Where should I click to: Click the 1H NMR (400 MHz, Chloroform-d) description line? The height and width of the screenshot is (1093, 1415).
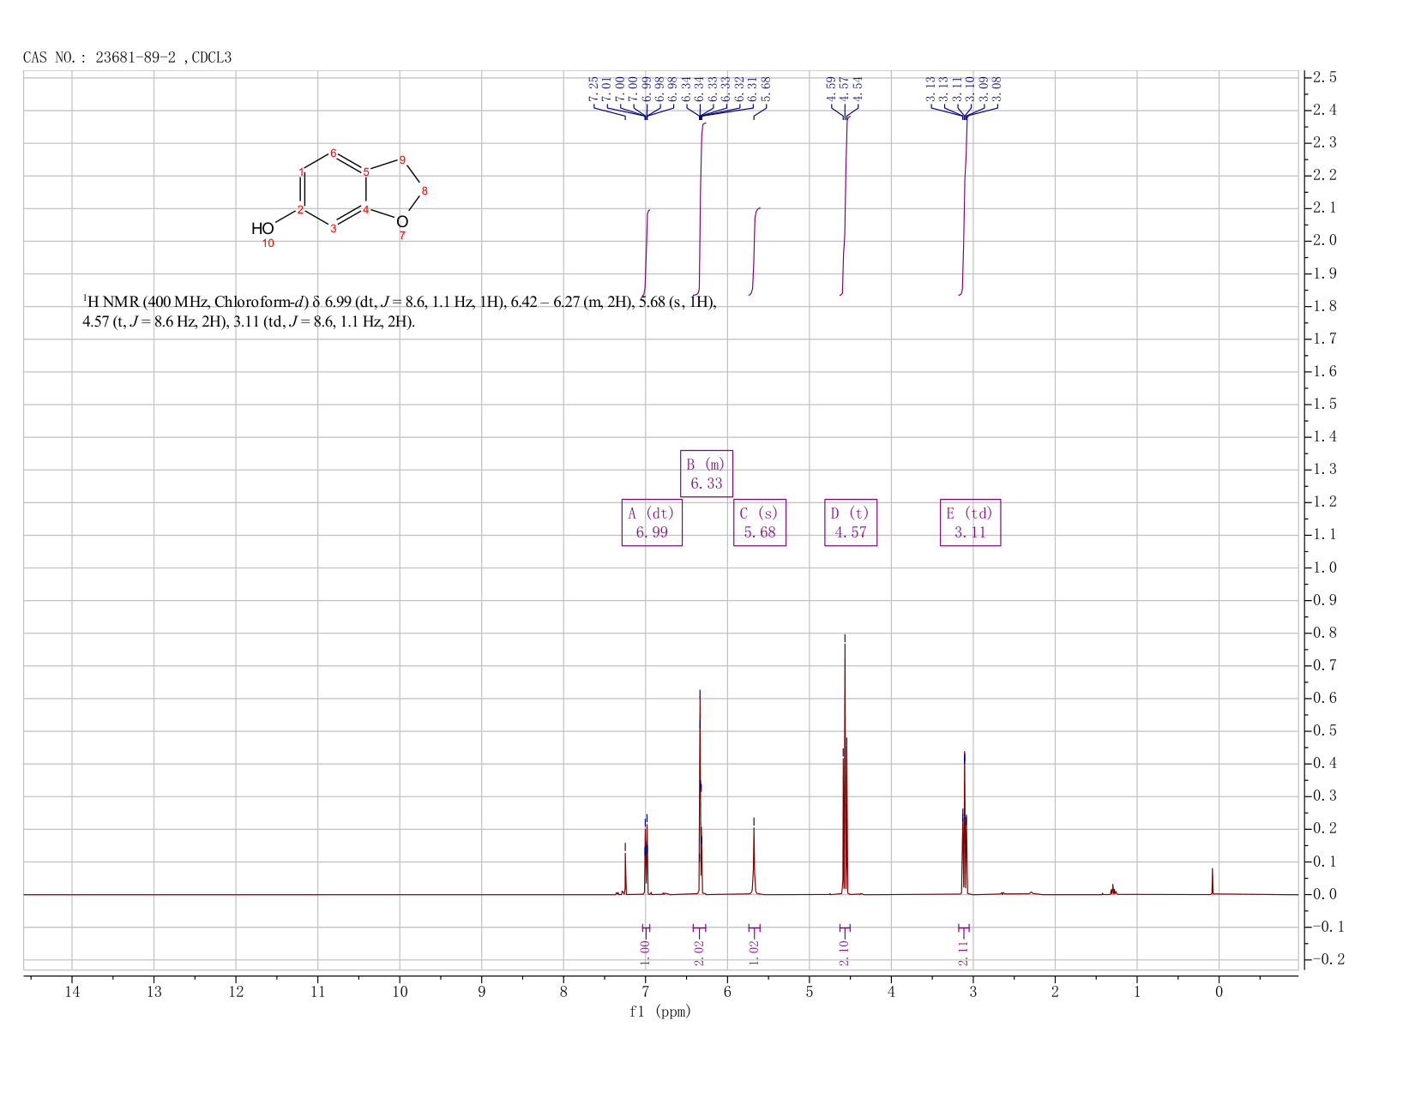tap(399, 302)
